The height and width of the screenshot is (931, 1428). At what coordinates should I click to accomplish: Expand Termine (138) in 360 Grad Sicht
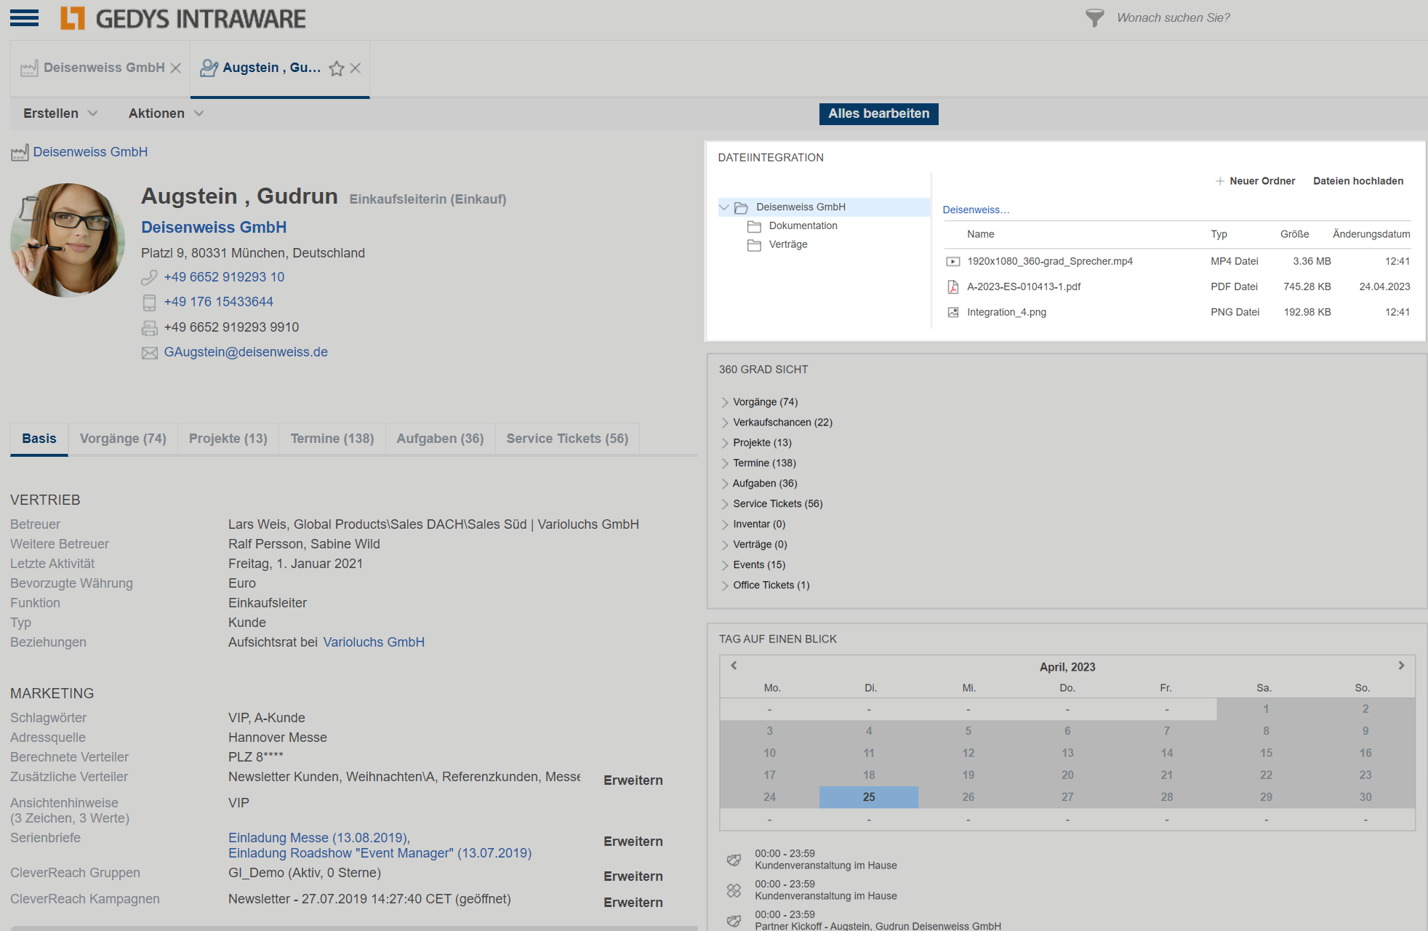725,463
